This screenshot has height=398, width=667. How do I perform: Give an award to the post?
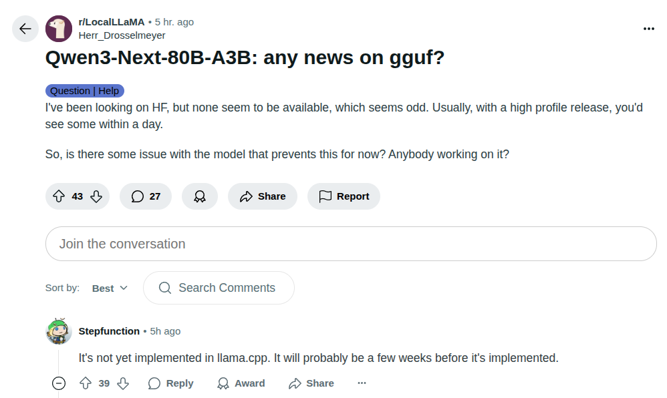coord(200,196)
